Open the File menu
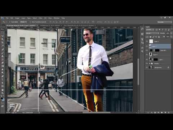Screen dimensions: 173x130 [7, 18]
